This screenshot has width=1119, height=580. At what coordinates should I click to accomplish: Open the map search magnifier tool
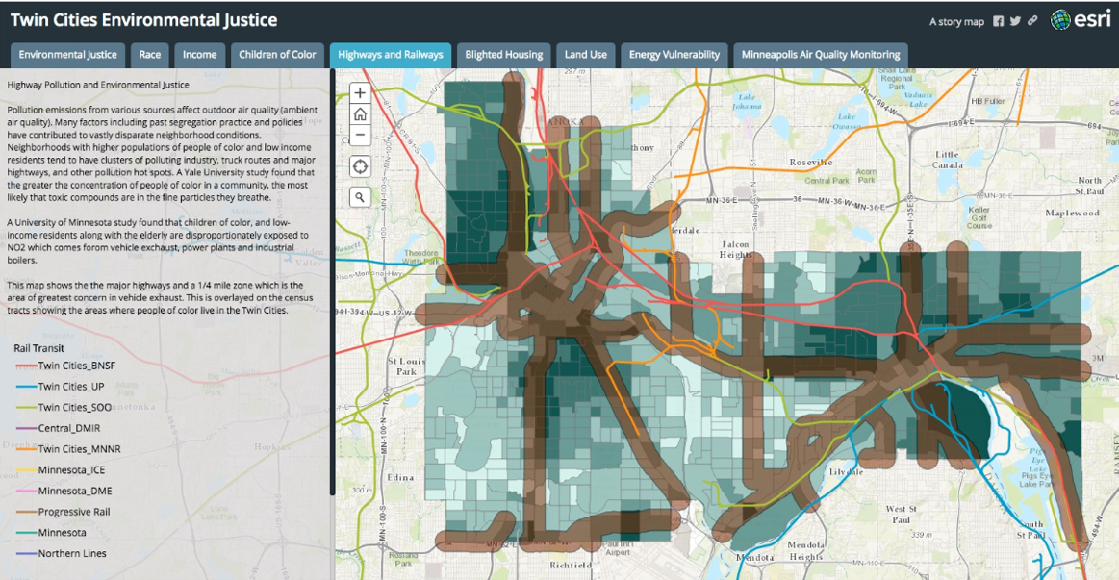coord(360,197)
